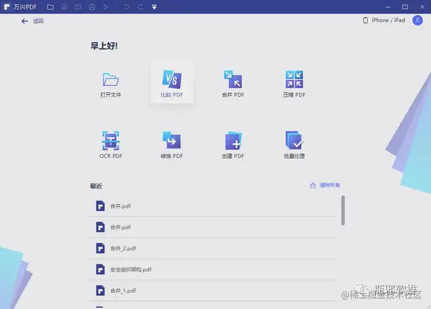Click the recent files scrollbar thumb
The width and height of the screenshot is (431, 309).
tap(343, 210)
